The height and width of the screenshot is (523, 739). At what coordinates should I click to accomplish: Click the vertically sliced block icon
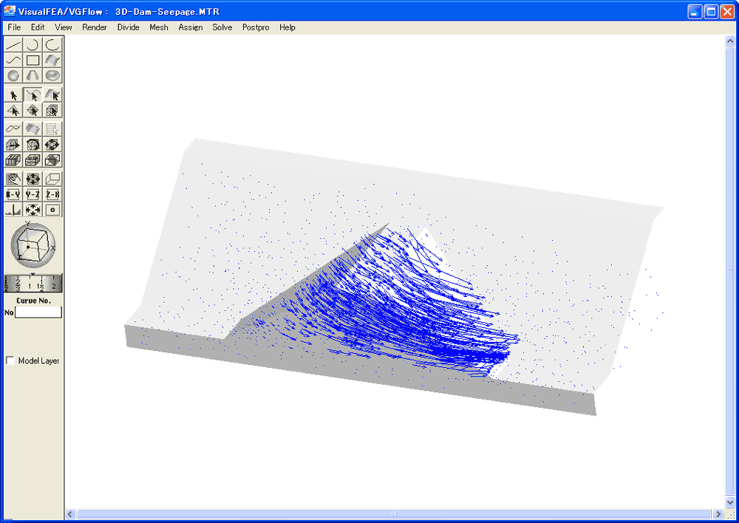coord(13,160)
